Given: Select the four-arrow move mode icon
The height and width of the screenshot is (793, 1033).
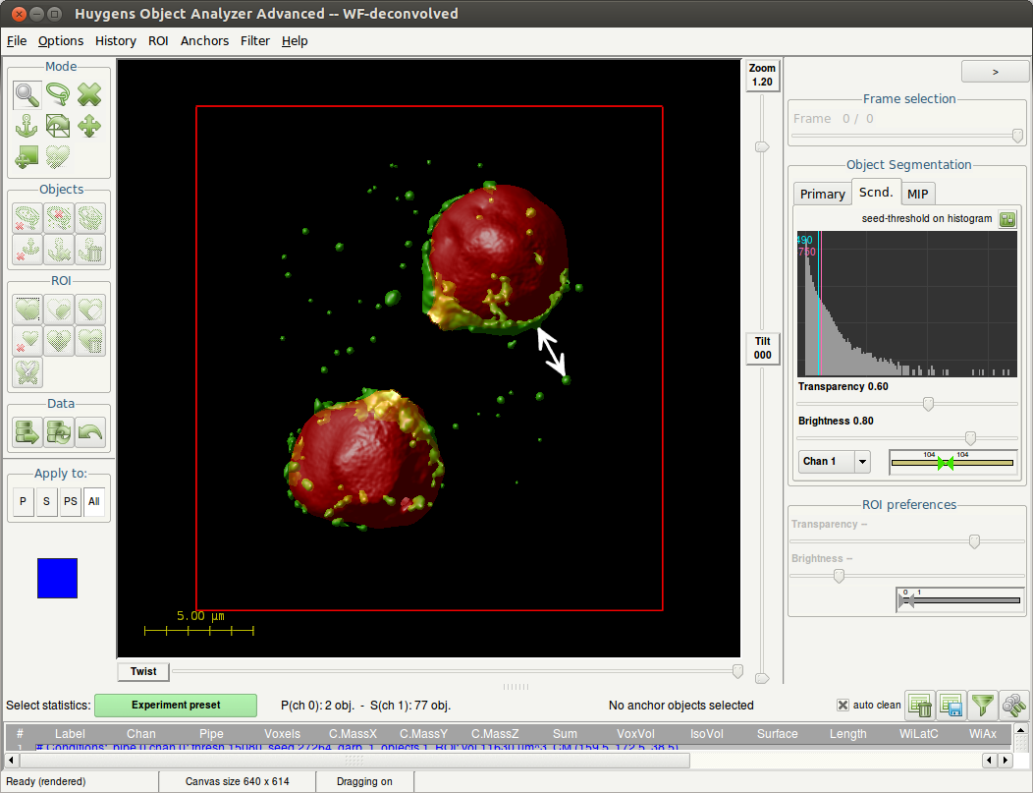Looking at the screenshot, I should [x=89, y=126].
